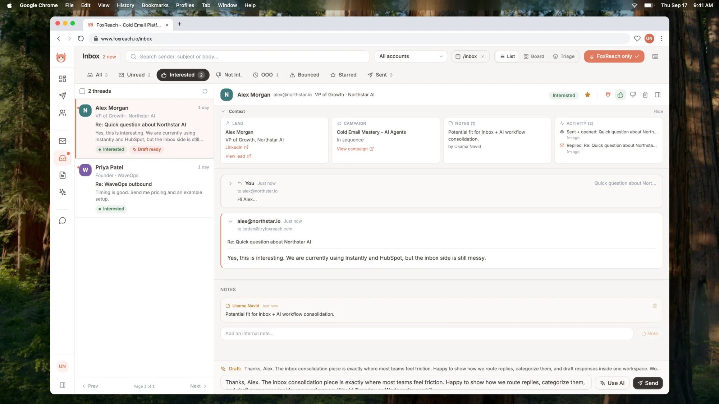The width and height of the screenshot is (719, 404).
Task: Collapse the Context section
Action: [x=223, y=111]
